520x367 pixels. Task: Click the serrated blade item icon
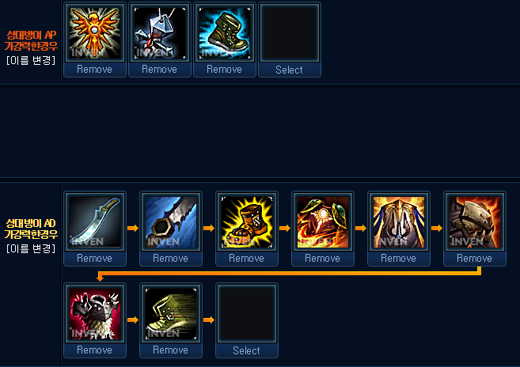171,221
